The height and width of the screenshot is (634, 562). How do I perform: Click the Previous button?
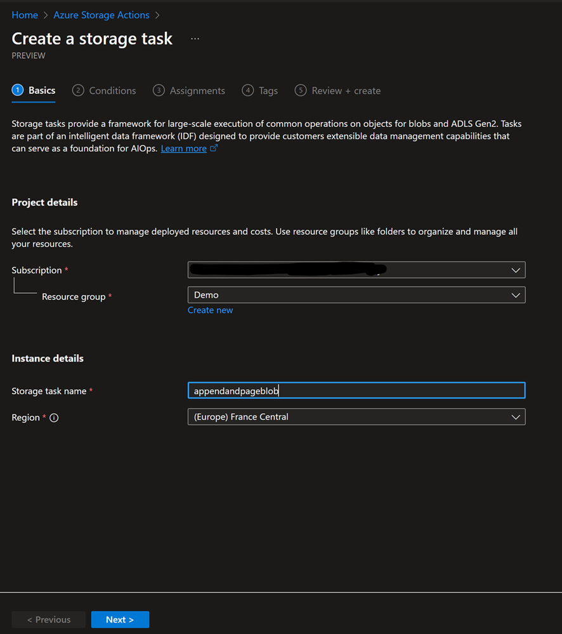pyautogui.click(x=48, y=619)
